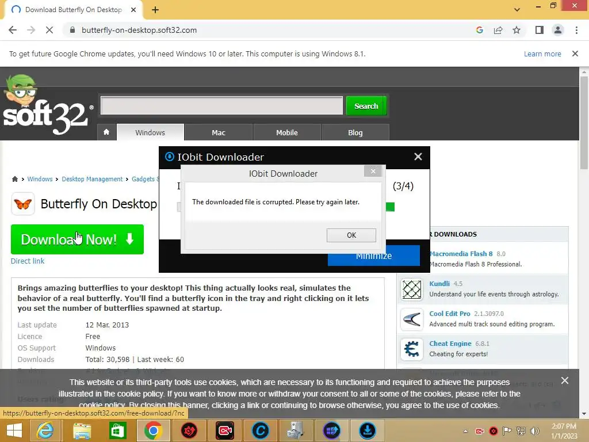Screen dimensions: 589x442
Task: Click the green Search button
Action: [366, 106]
